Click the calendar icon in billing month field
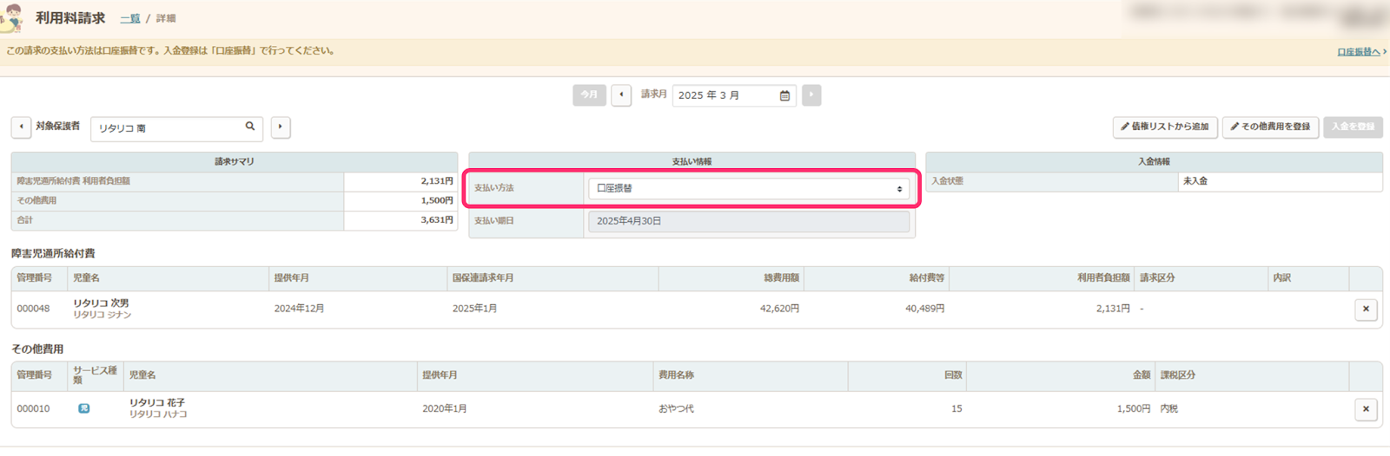This screenshot has width=1390, height=456. click(x=784, y=95)
